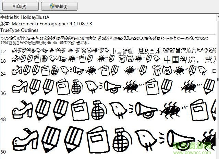Viewport: 219px width, 159px height.
Task: Click the size label 36
Action: (x=3, y=93)
